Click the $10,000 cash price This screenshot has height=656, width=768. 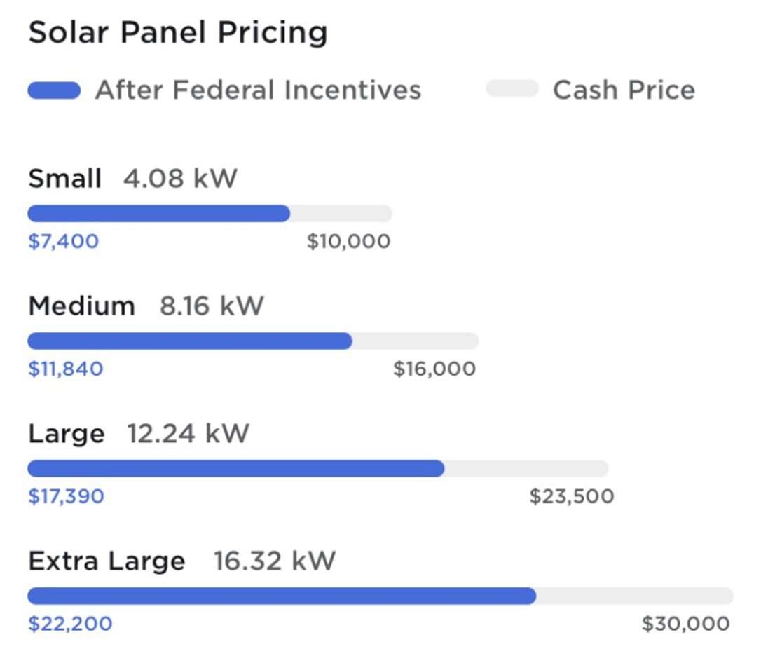[348, 242]
